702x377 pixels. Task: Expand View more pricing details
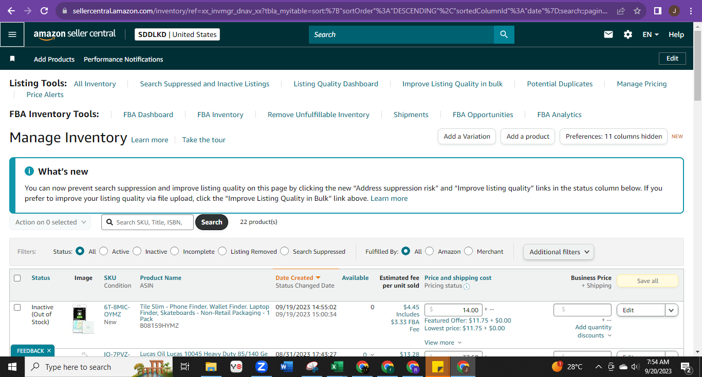443,343
